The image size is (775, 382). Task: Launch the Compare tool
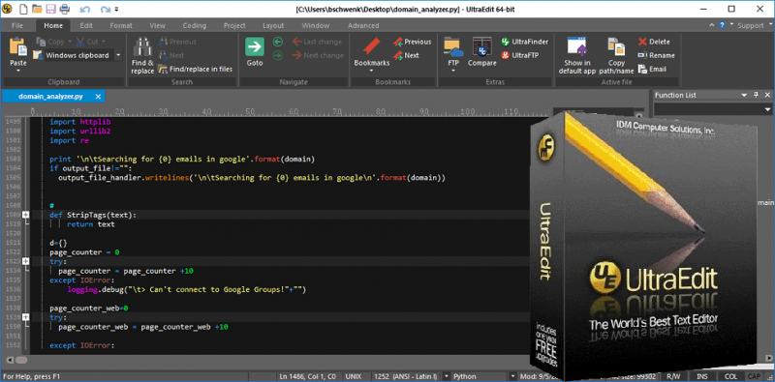(x=481, y=51)
